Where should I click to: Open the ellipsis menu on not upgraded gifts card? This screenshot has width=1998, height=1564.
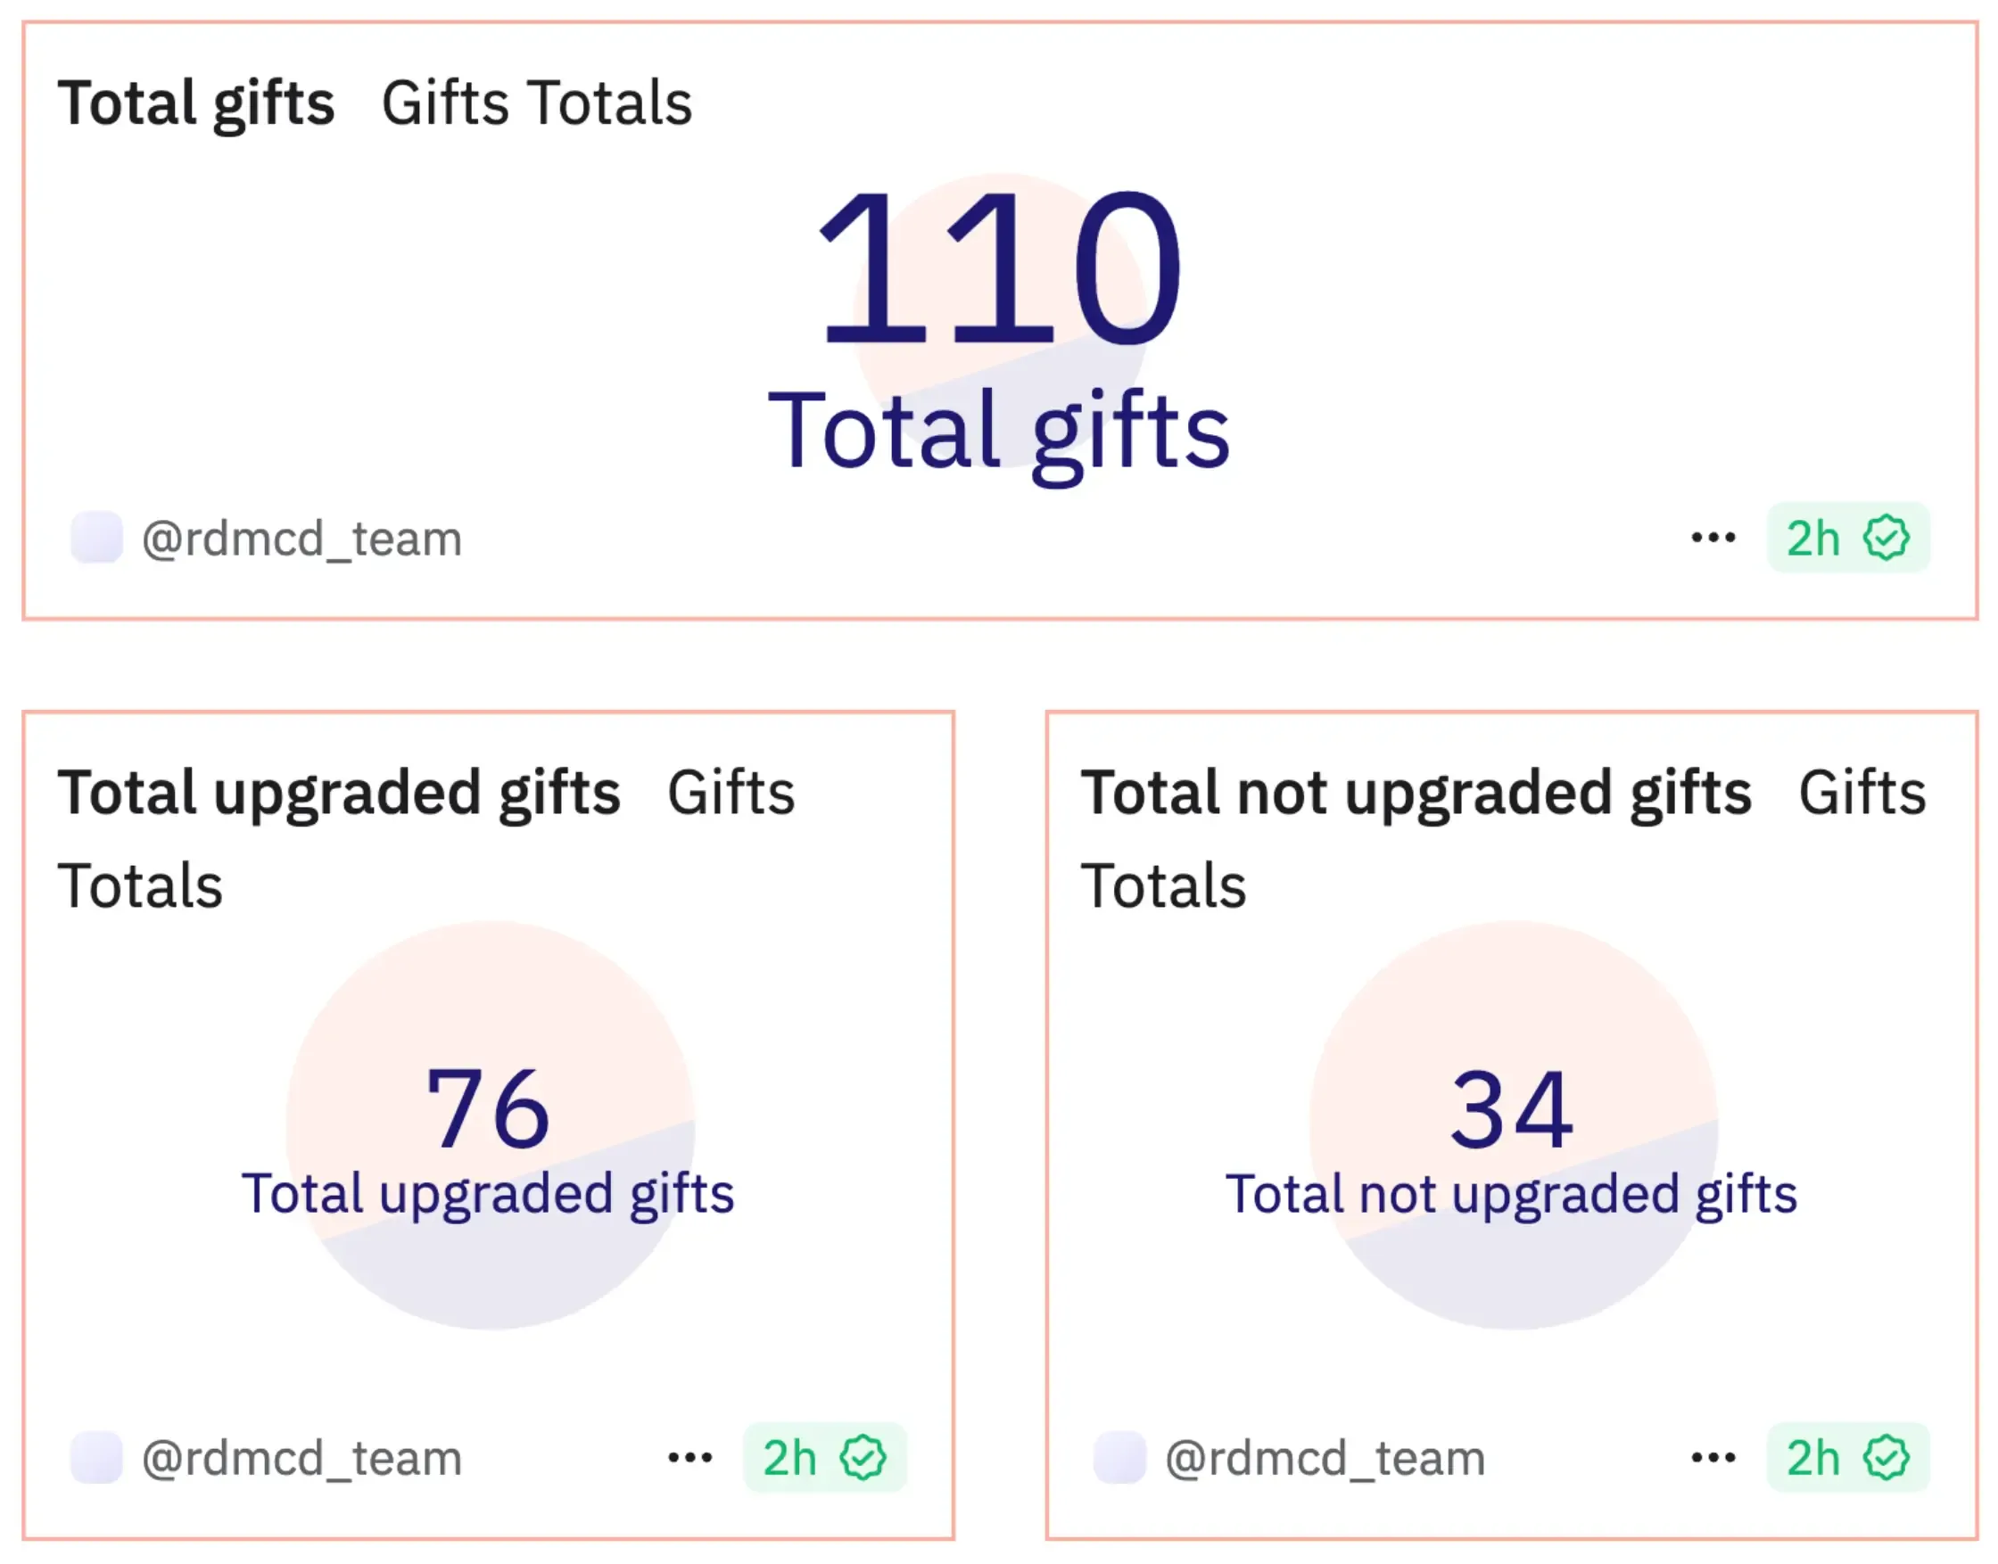click(1715, 1458)
